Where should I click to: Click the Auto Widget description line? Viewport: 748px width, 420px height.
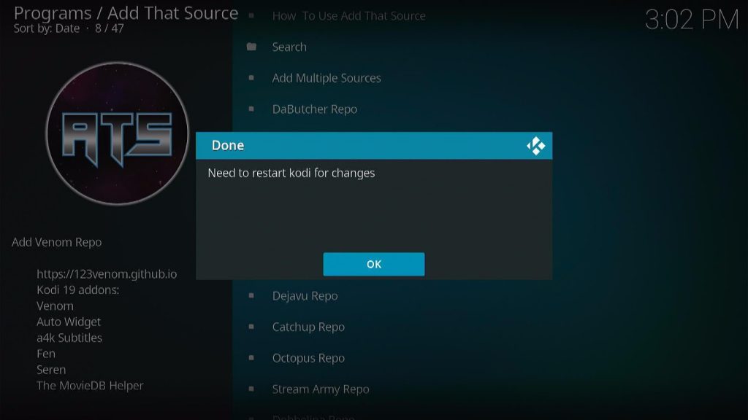(x=69, y=322)
